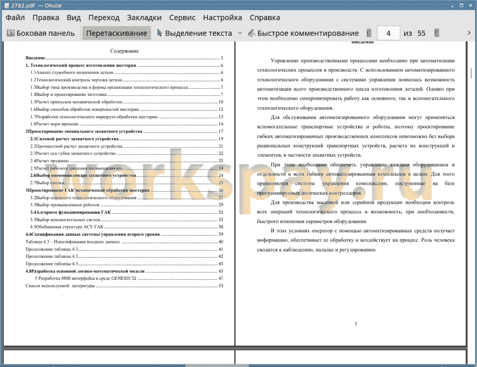Go to previous page with the left arrow

(x=369, y=33)
